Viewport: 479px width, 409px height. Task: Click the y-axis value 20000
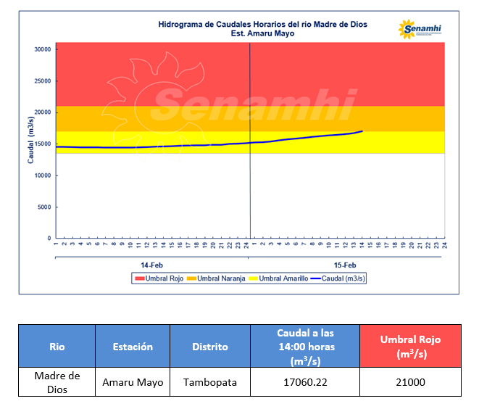point(43,112)
